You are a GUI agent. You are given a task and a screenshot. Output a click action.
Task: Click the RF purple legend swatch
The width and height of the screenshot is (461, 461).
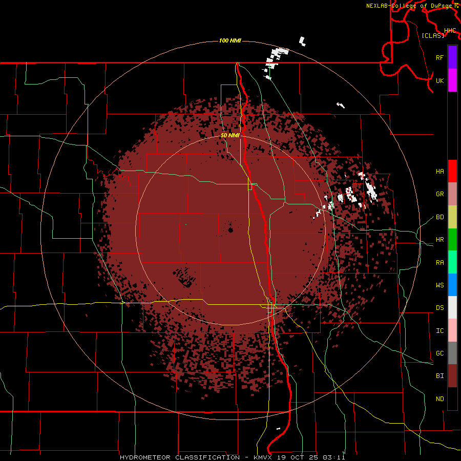click(452, 57)
